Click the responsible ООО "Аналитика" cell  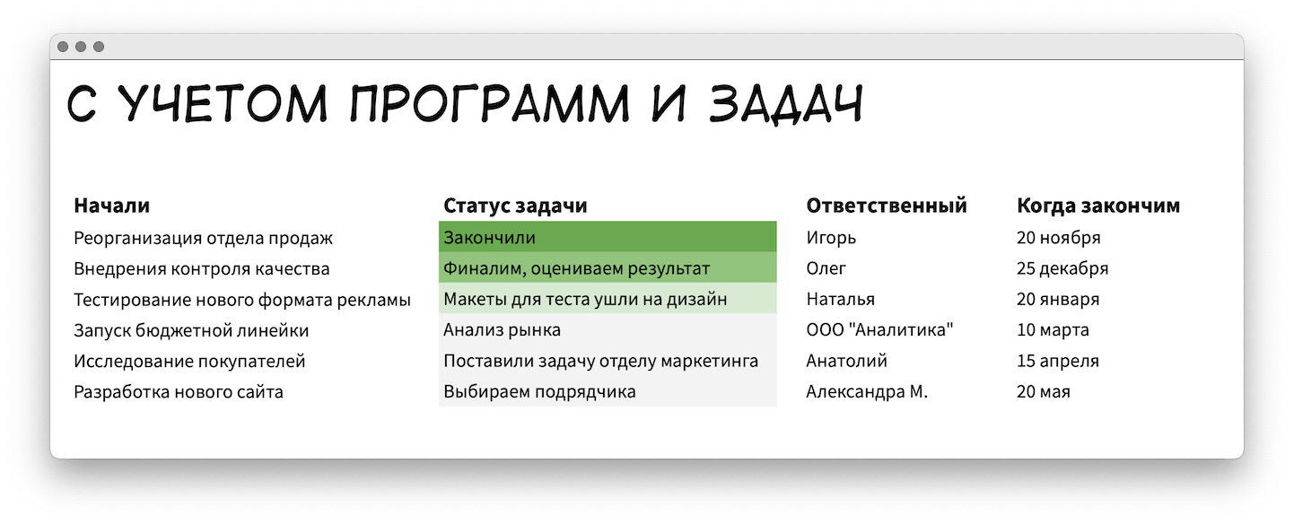click(x=879, y=329)
